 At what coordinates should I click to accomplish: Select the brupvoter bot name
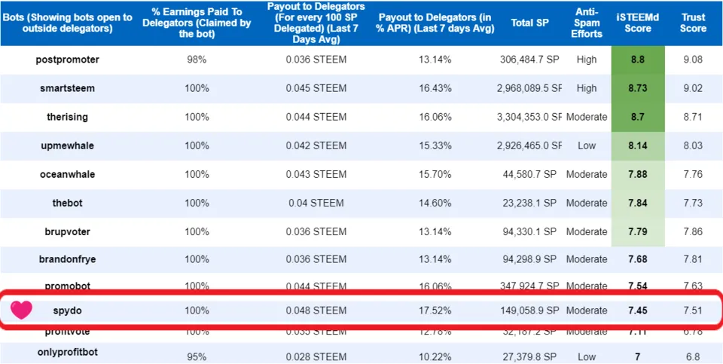tap(67, 231)
